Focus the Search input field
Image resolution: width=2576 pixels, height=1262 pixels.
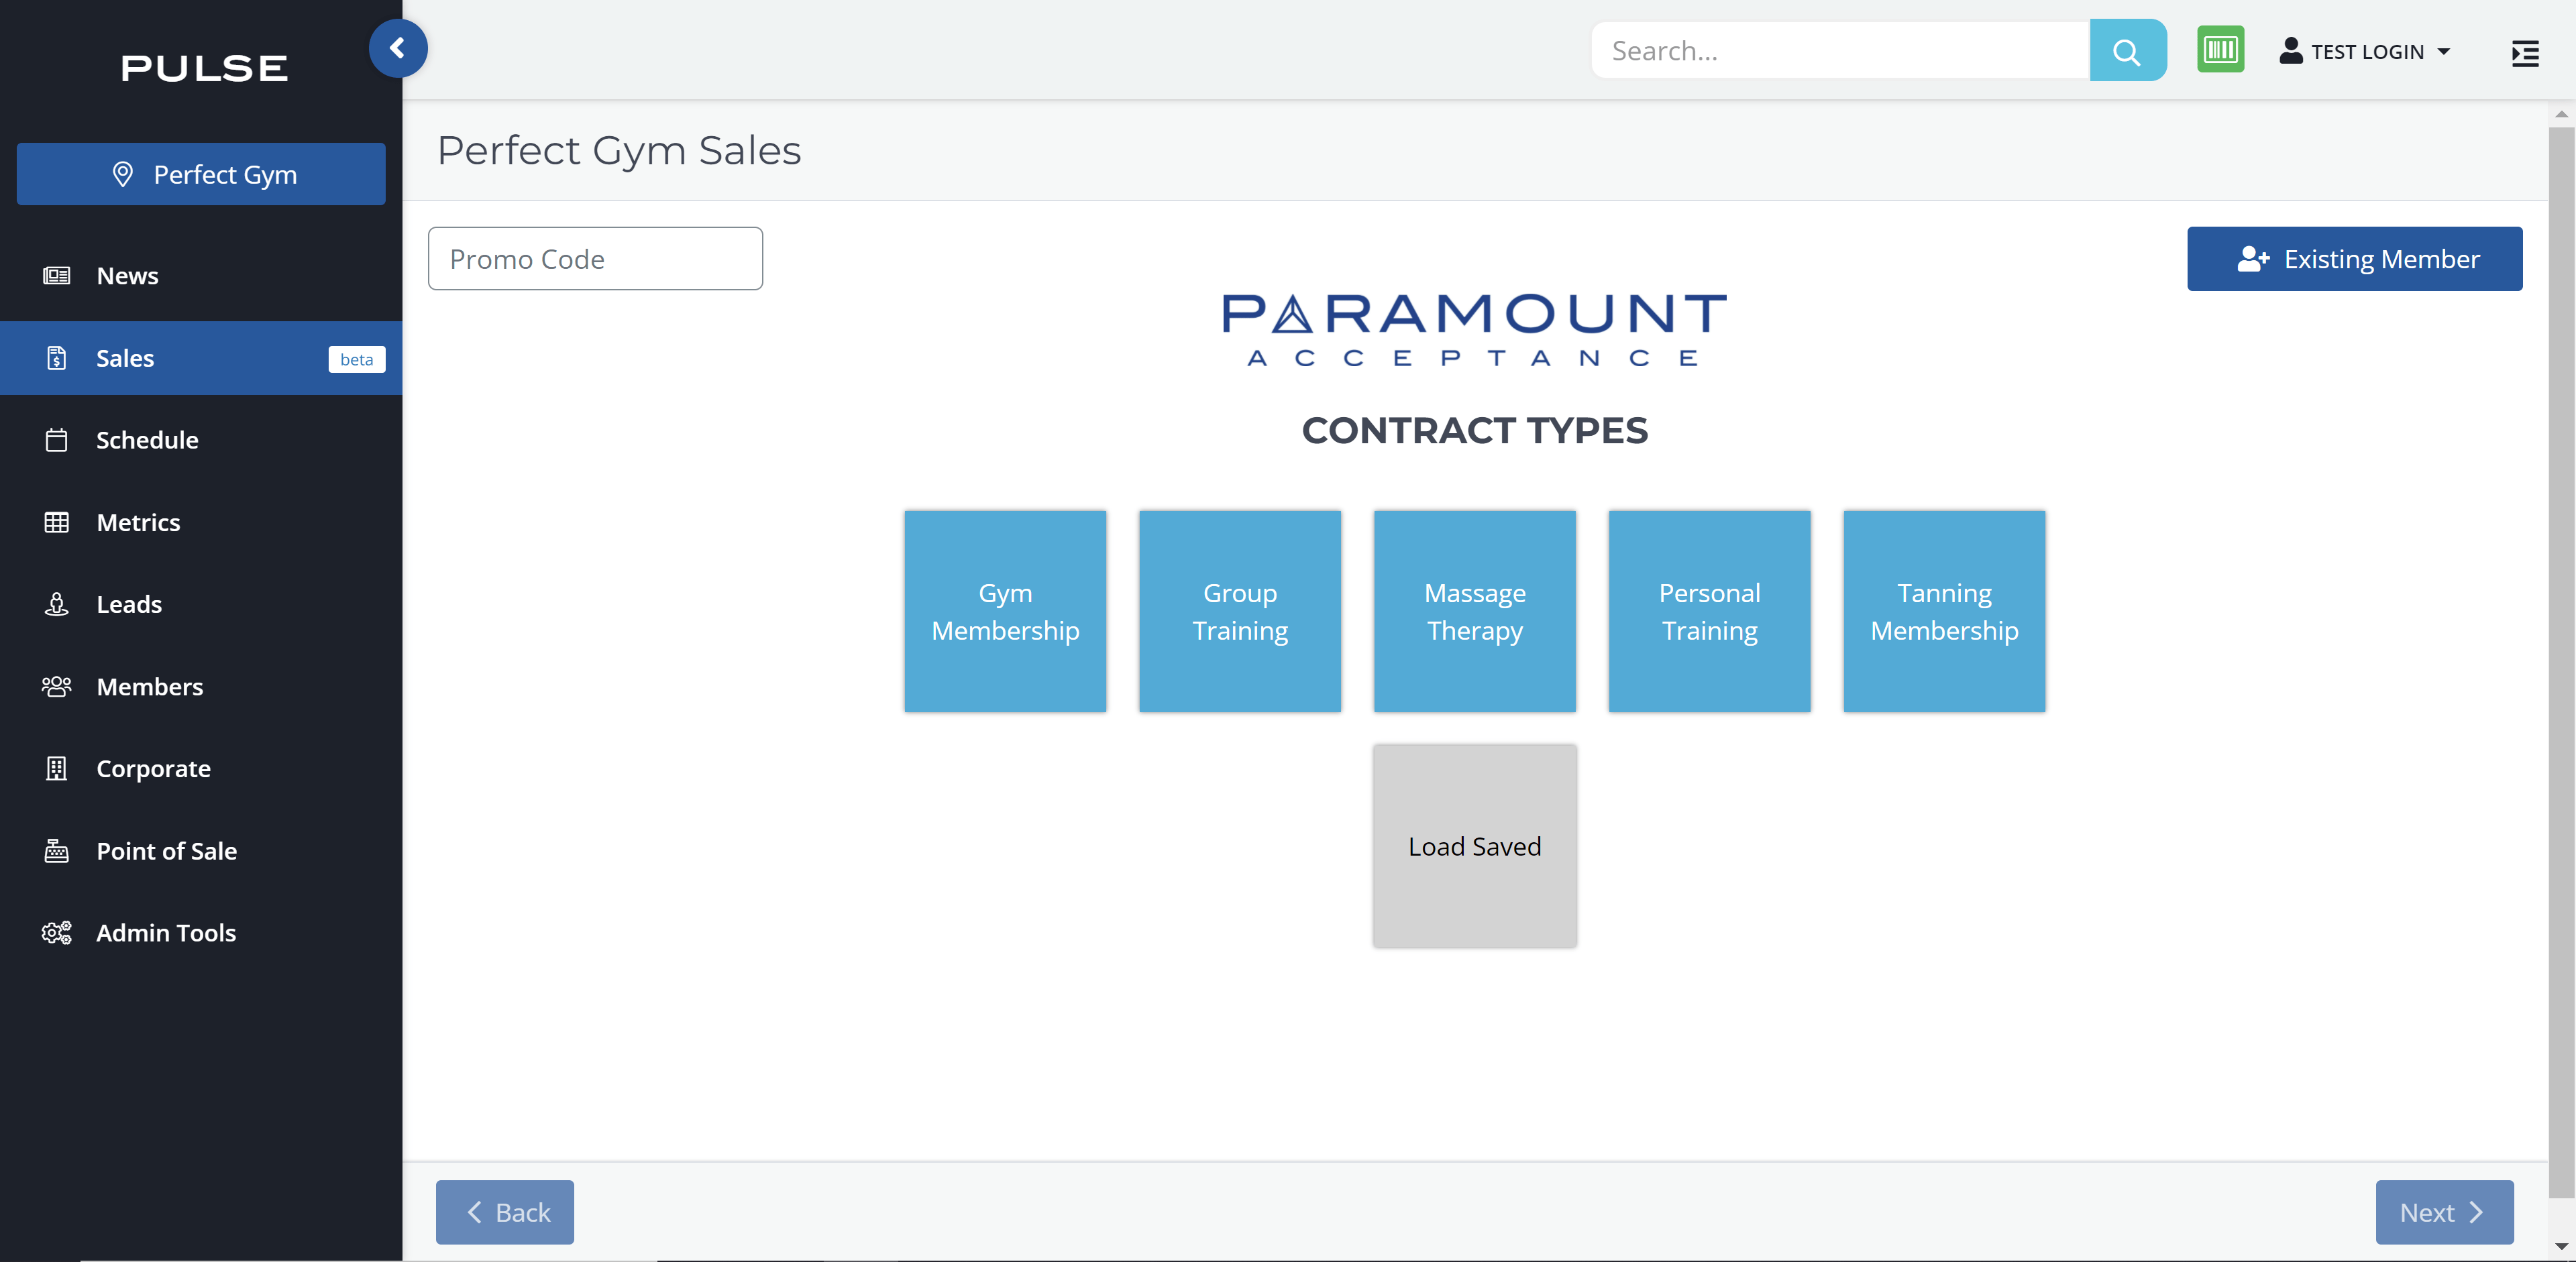[x=1841, y=50]
